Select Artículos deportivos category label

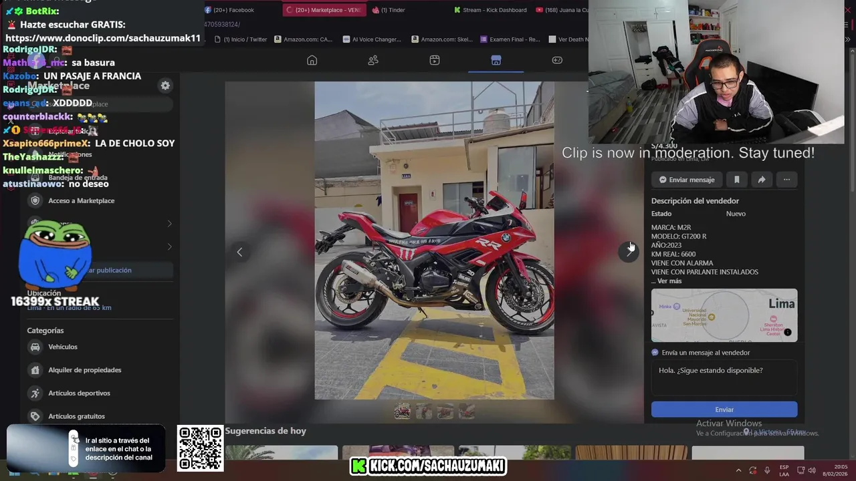pyautogui.click(x=79, y=393)
